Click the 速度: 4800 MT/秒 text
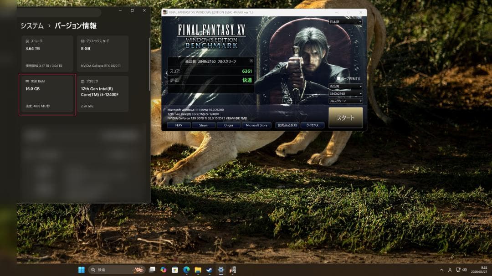 click(38, 106)
